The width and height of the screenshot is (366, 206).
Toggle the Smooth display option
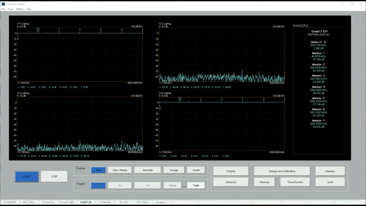[x=196, y=170]
